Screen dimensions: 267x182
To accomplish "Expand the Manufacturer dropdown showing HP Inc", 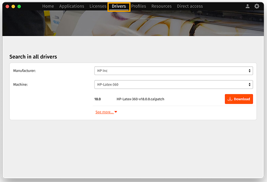I will [x=173, y=71].
